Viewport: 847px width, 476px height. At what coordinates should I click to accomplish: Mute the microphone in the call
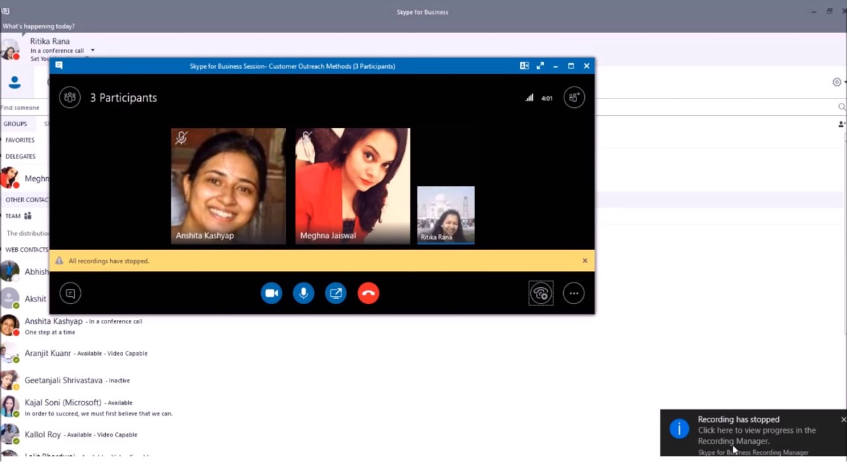point(304,293)
